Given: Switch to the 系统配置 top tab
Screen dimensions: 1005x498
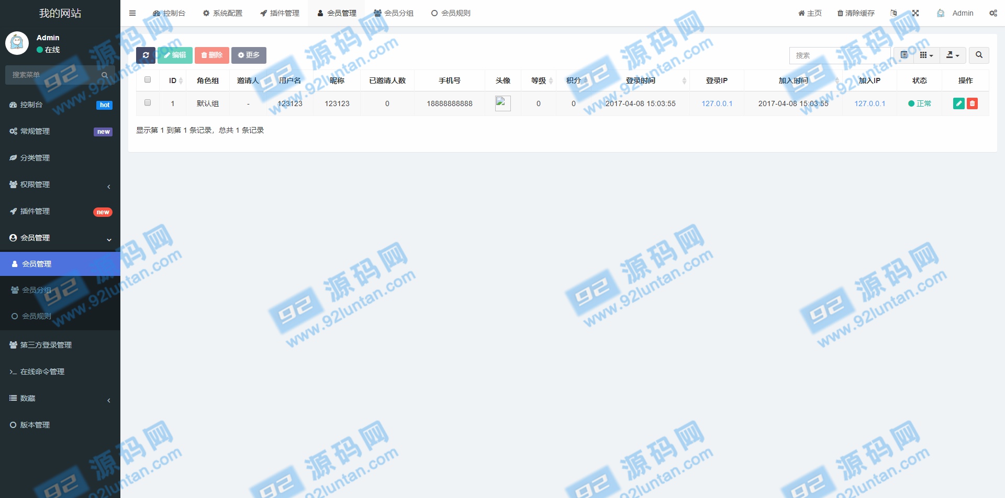Looking at the screenshot, I should tap(222, 13).
